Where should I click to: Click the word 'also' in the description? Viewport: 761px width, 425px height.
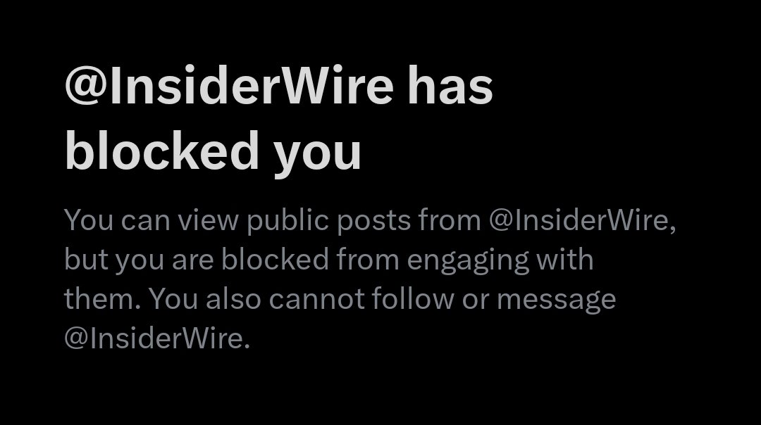pos(233,298)
